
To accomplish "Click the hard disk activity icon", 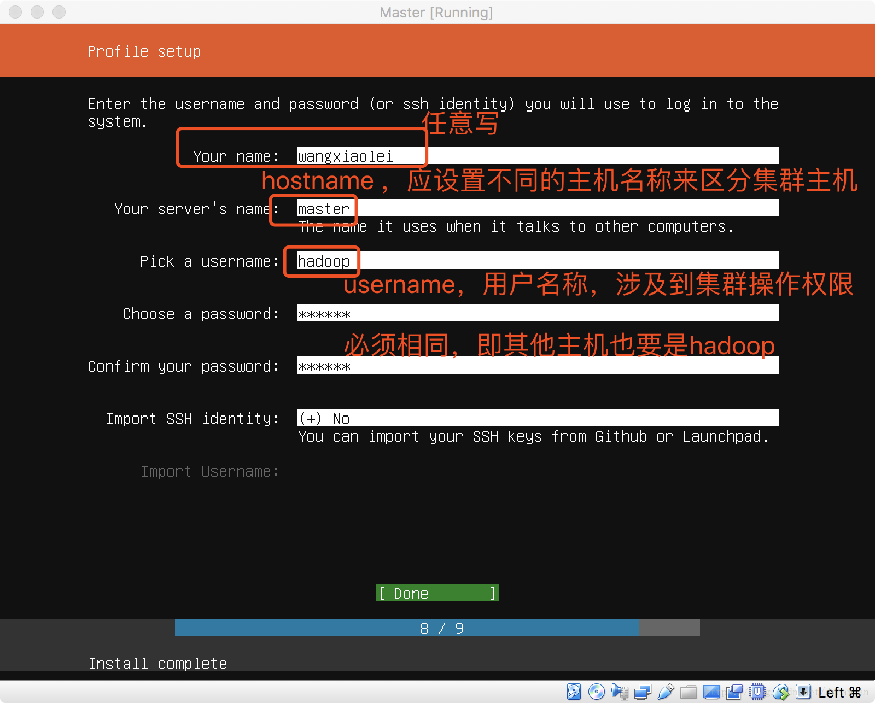I will 574,692.
